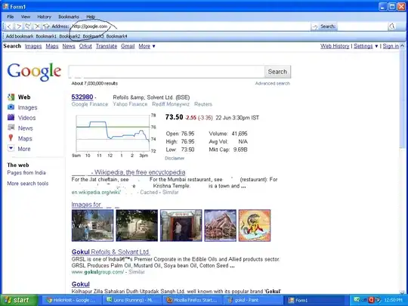Open Google Finance link
The height and width of the screenshot is (306, 408).
point(90,104)
